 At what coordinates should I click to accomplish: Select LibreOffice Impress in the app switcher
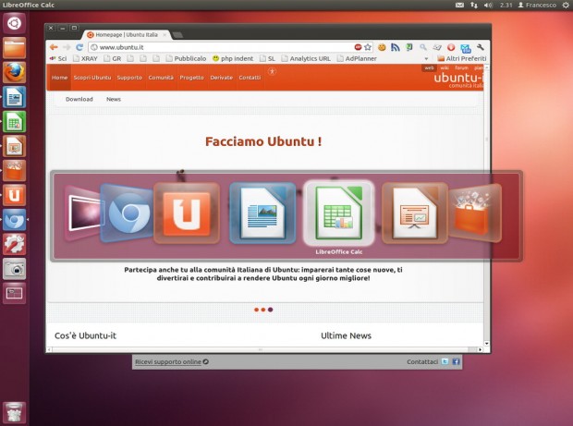point(415,213)
